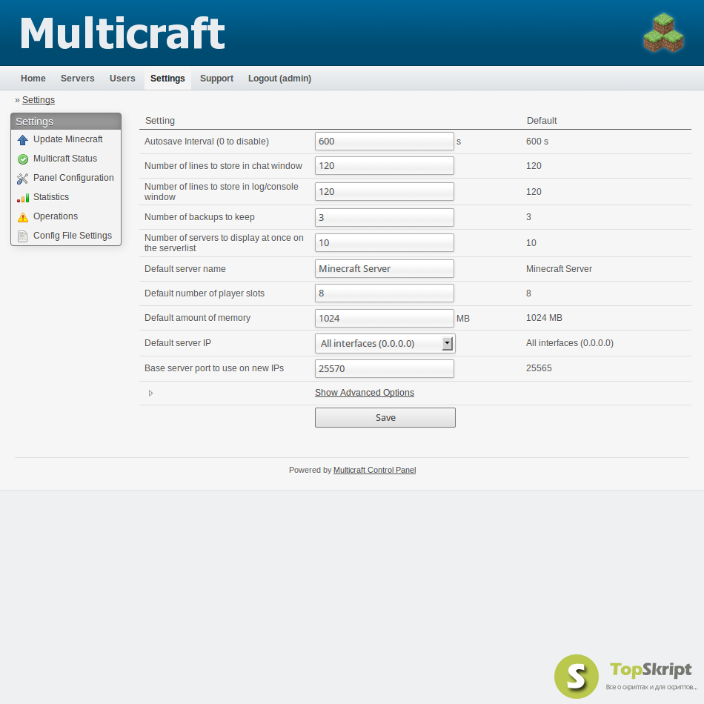Open the Statistics sidebar link
This screenshot has width=704, height=704.
[x=51, y=197]
